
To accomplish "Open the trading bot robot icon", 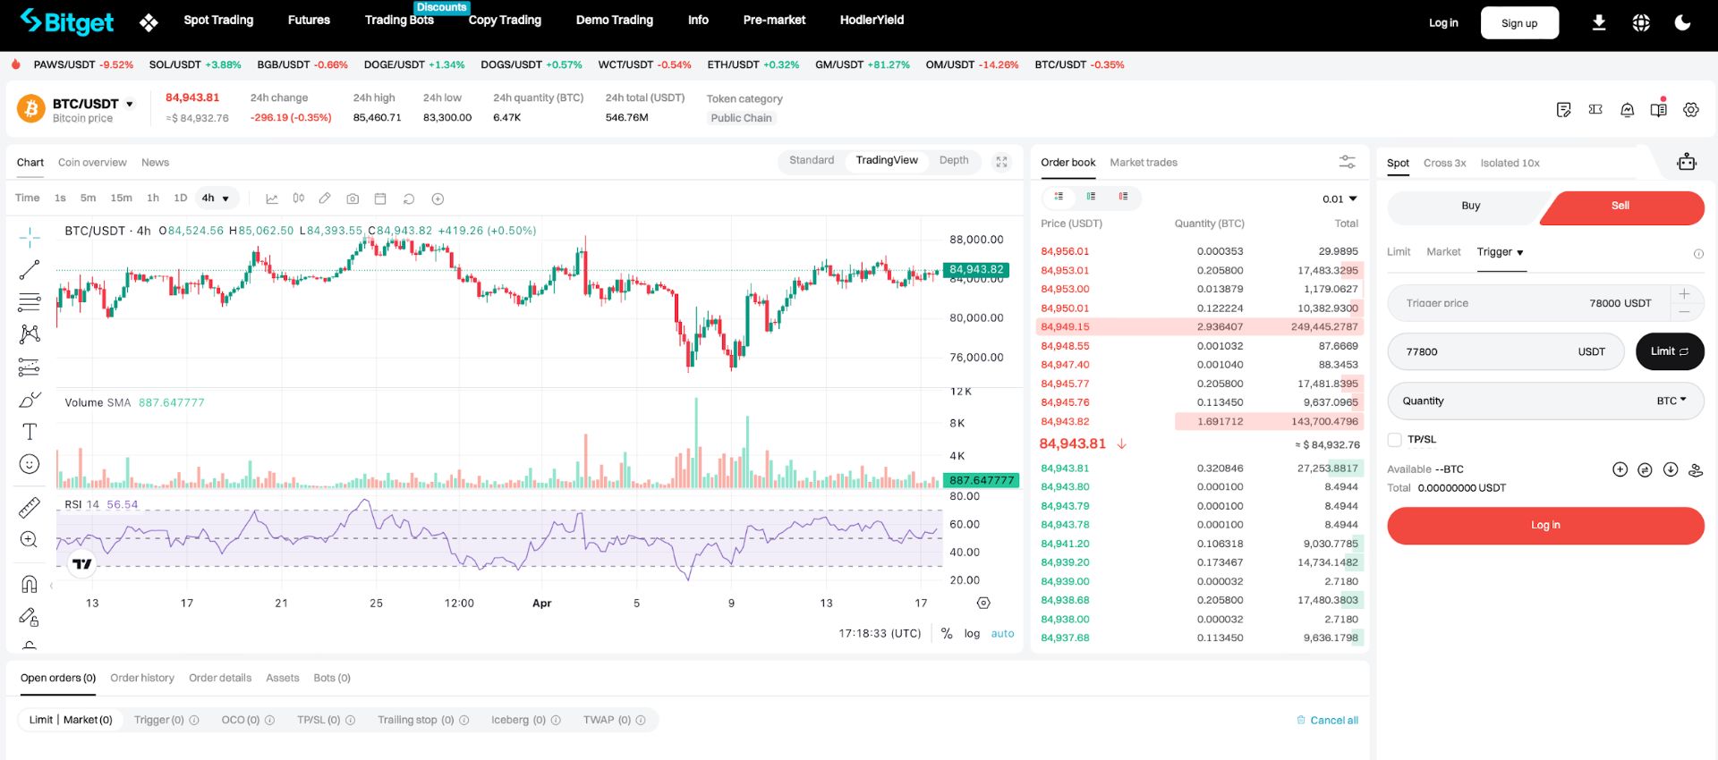I will point(1687,162).
